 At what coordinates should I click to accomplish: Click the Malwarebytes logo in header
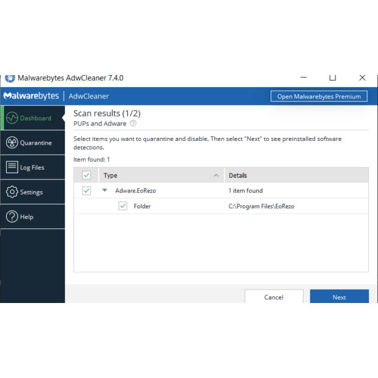point(31,96)
